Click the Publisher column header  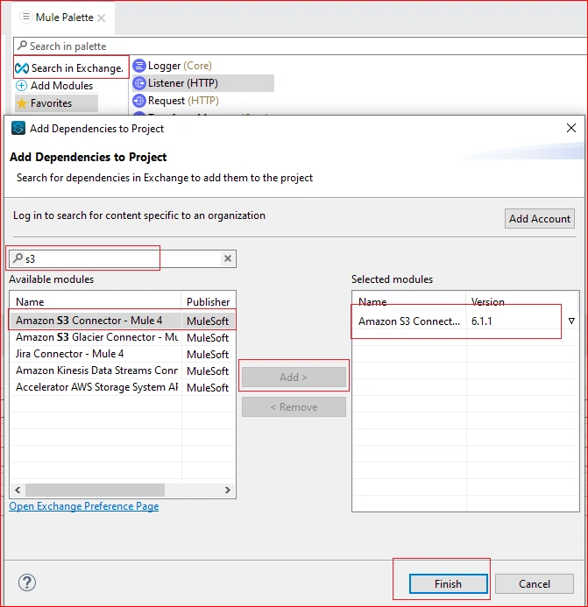click(x=209, y=302)
